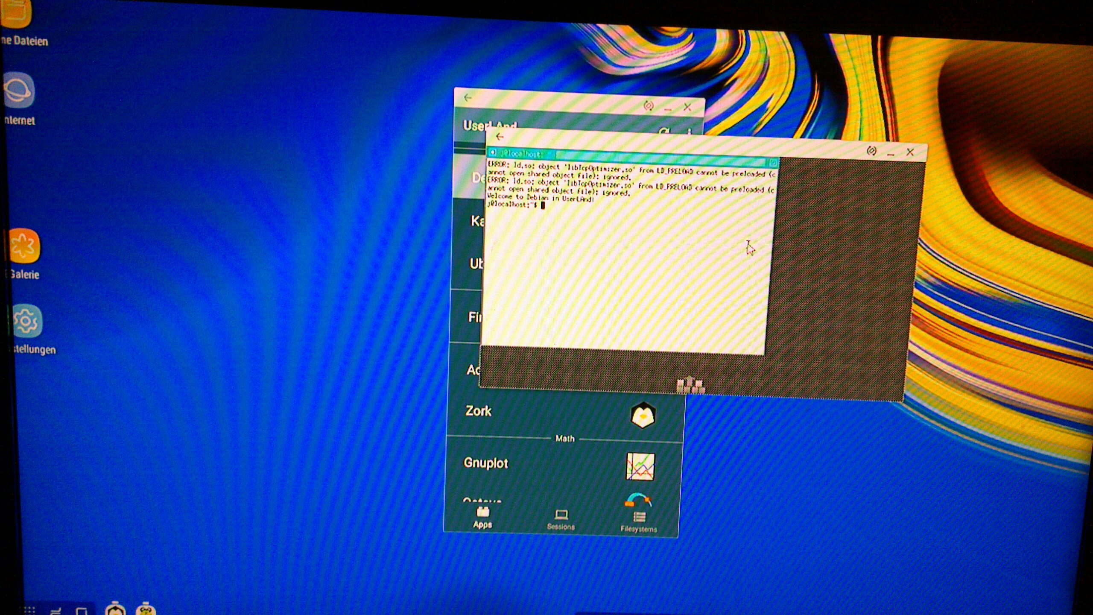Select the Apps tab
The image size is (1093, 615).
(x=482, y=517)
